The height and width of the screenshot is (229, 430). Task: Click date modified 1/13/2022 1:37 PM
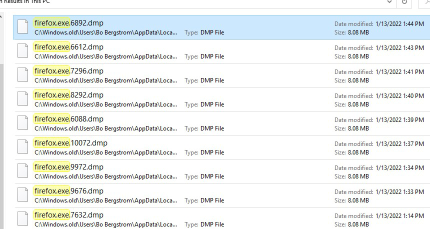coord(399,143)
